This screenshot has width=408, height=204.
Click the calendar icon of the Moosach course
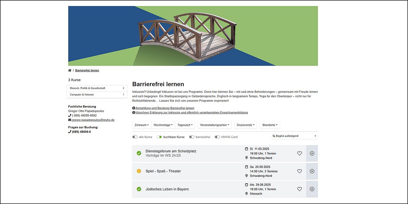[x=247, y=184]
